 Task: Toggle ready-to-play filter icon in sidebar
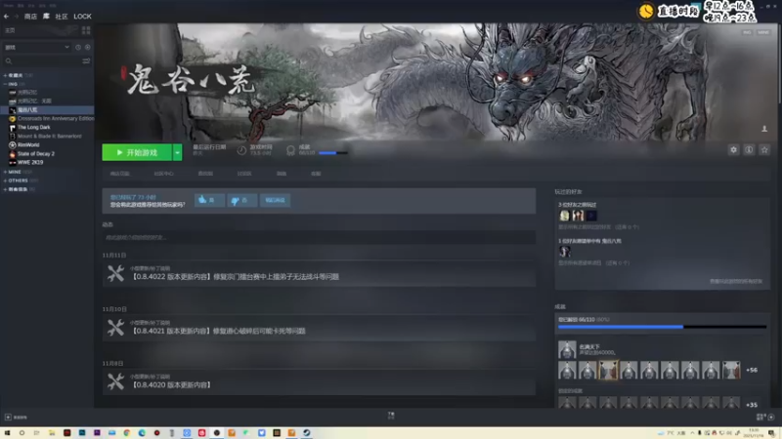(x=87, y=47)
